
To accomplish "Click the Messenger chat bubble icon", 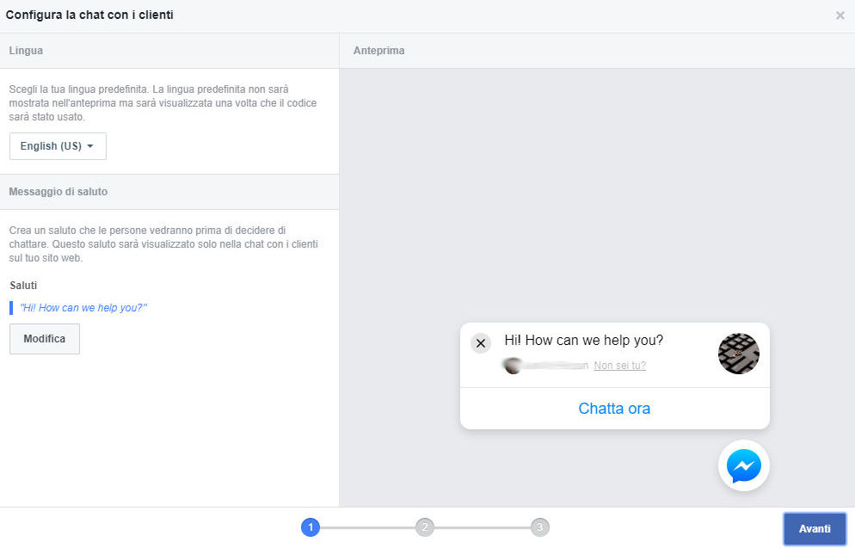I will [x=744, y=465].
